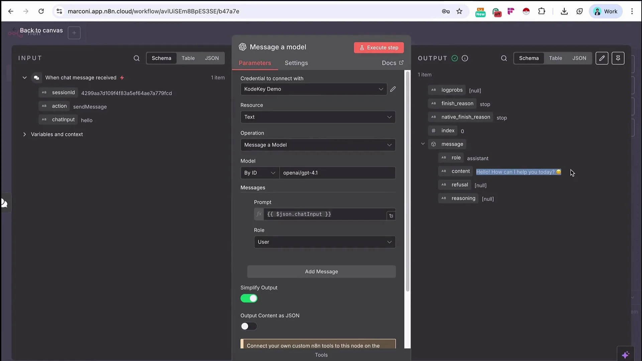Click the chatInput field pill
This screenshot has height=361, width=642.
pos(59,120)
